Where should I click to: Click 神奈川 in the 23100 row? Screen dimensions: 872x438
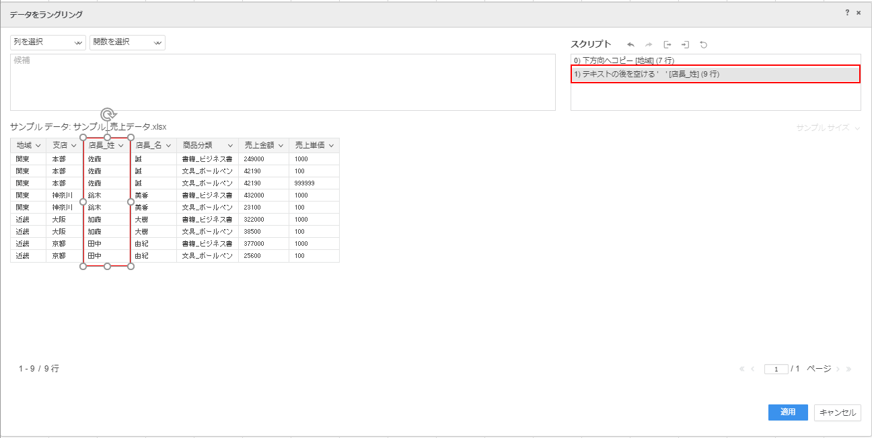pyautogui.click(x=64, y=208)
